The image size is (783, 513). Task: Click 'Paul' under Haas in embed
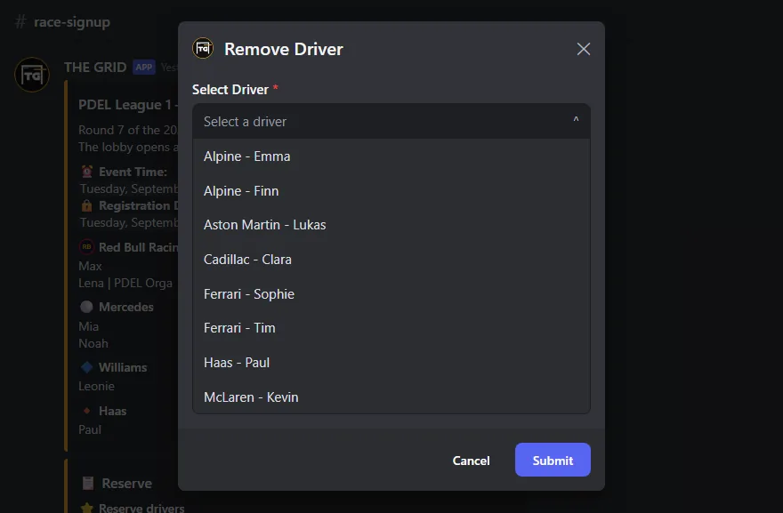[x=90, y=429]
